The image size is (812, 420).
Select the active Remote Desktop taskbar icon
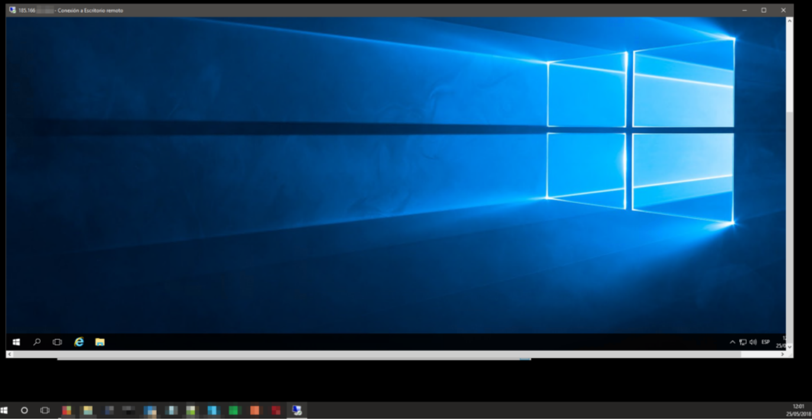(x=297, y=410)
